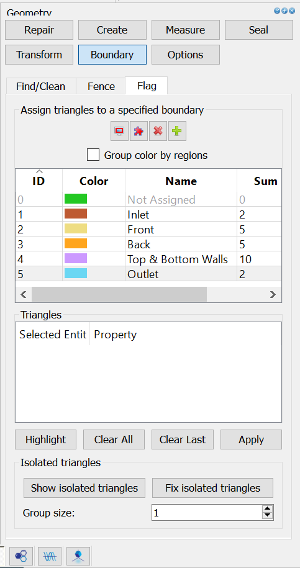300x568 pixels.
Task: Open the blue cube on tripod icon
Action: point(78,556)
